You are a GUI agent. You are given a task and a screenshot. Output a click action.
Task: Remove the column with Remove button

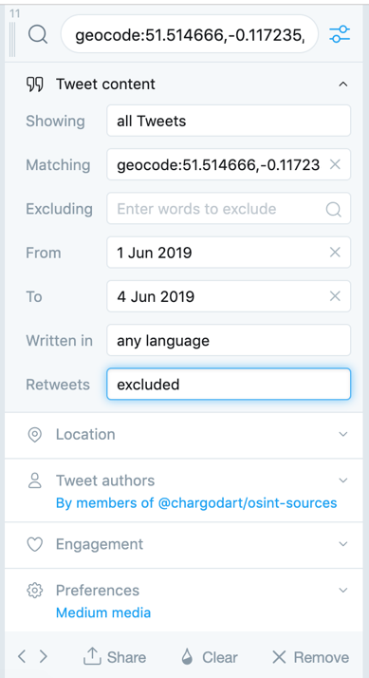point(311,657)
